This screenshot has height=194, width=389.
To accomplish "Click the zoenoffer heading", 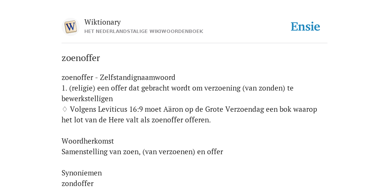I will click(x=81, y=58).
